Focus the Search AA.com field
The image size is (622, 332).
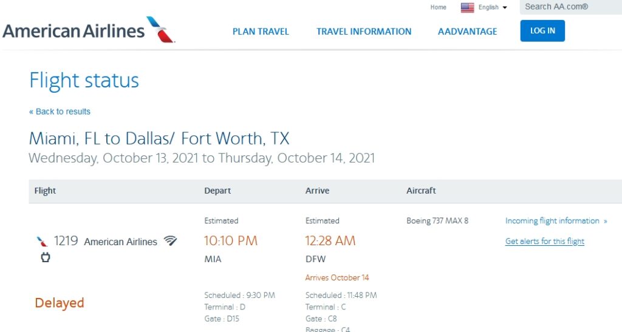click(570, 7)
